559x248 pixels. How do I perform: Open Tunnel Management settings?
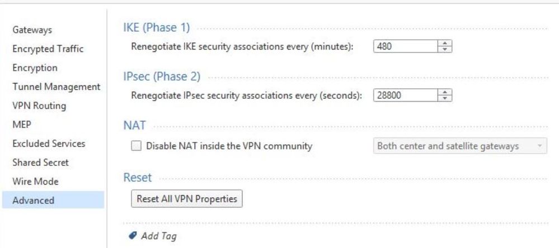pyautogui.click(x=57, y=87)
